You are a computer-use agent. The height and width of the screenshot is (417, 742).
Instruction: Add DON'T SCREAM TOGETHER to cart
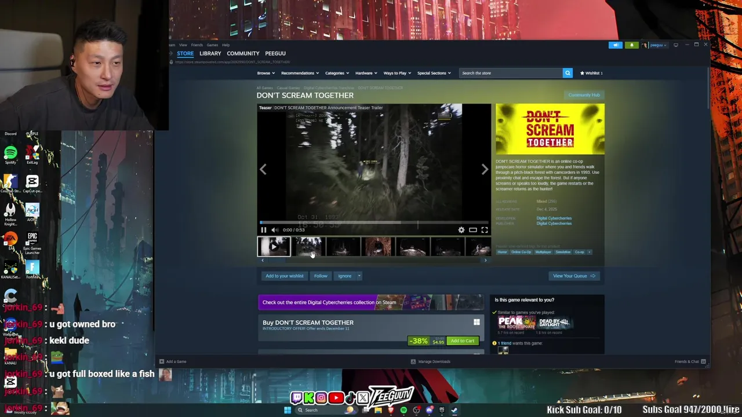click(463, 341)
